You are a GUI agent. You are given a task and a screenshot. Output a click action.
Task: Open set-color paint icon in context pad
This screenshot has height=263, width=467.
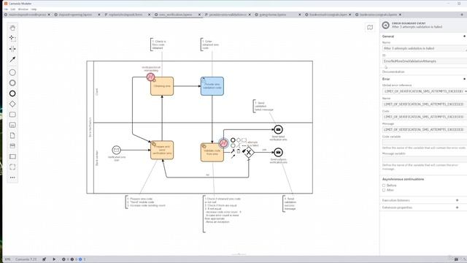coord(244,151)
